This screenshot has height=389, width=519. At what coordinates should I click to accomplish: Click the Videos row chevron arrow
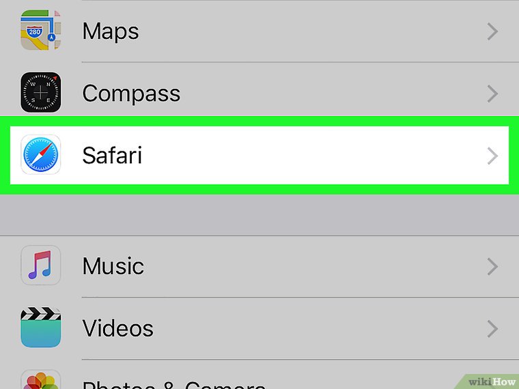(492, 329)
